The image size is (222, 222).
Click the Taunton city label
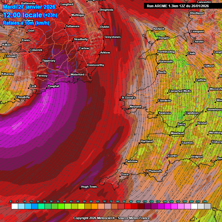pos(187,143)
